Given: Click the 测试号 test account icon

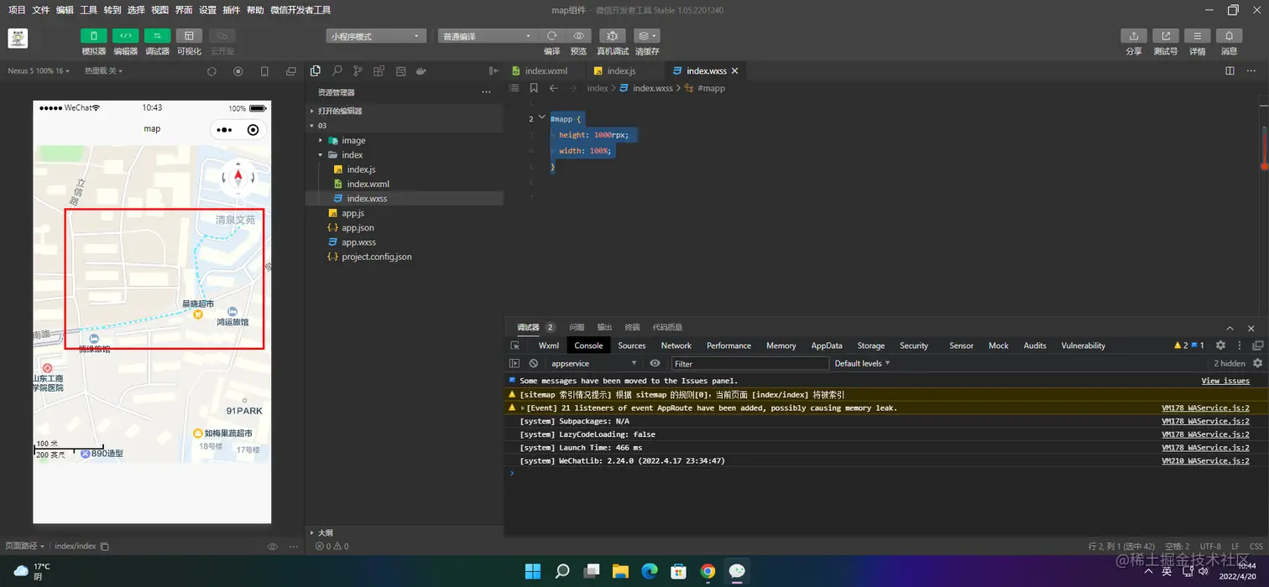Looking at the screenshot, I should tap(1166, 36).
